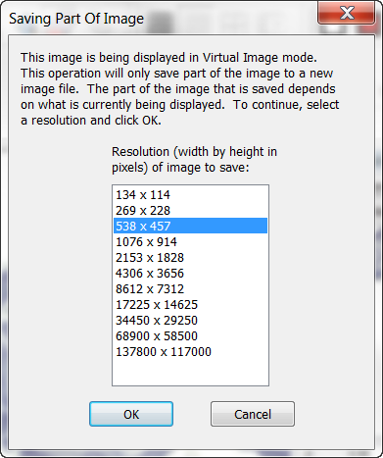Select the 134 x 114 resolution

coord(190,195)
